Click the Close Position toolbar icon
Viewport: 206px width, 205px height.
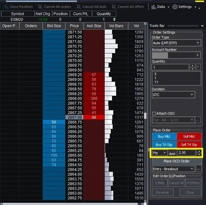tap(6, 7)
